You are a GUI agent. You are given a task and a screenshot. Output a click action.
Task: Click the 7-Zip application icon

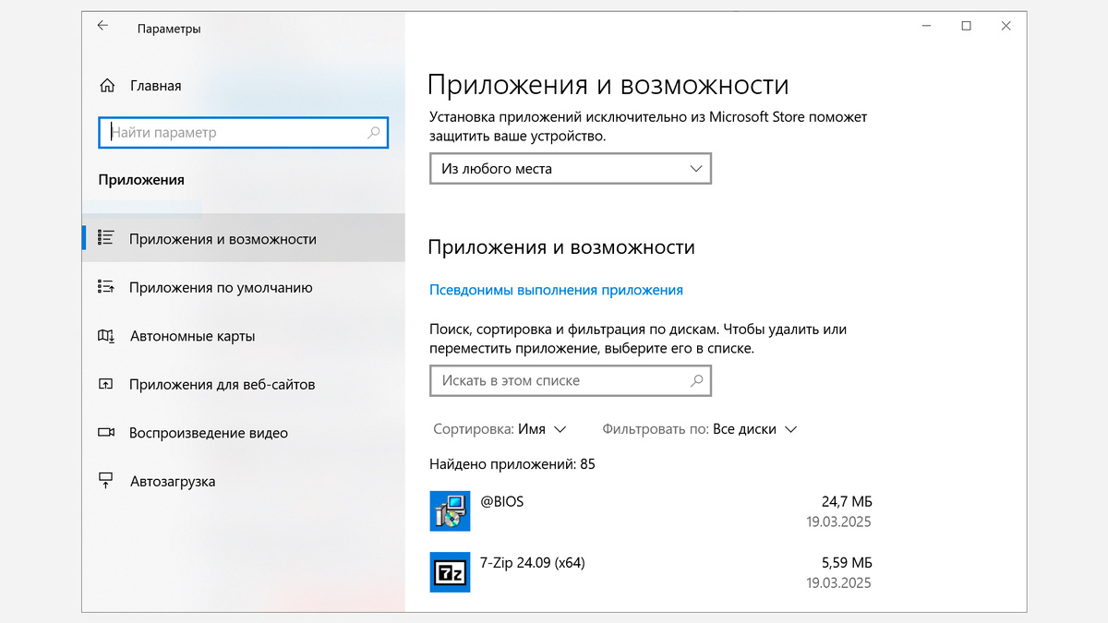point(450,571)
